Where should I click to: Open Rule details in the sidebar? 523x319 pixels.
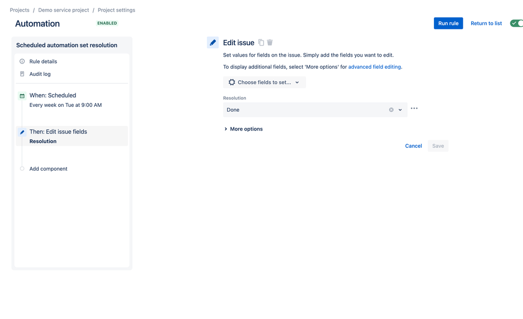tap(43, 61)
